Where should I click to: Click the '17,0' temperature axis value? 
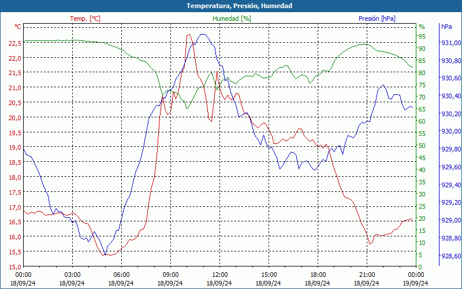coord(15,208)
